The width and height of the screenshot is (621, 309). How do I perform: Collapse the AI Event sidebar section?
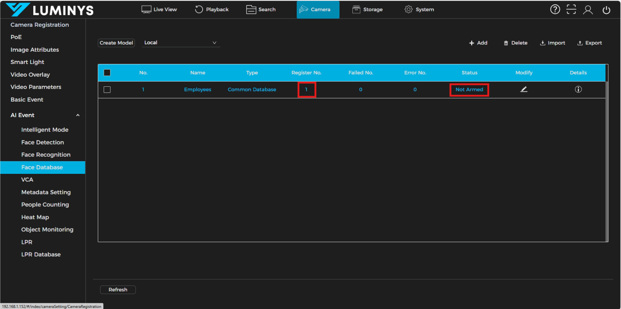point(77,115)
